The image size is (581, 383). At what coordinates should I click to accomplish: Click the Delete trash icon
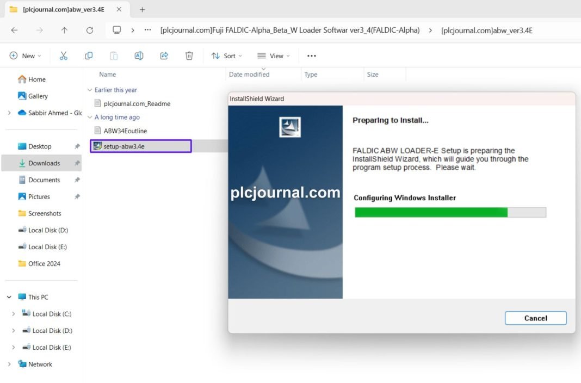(189, 55)
